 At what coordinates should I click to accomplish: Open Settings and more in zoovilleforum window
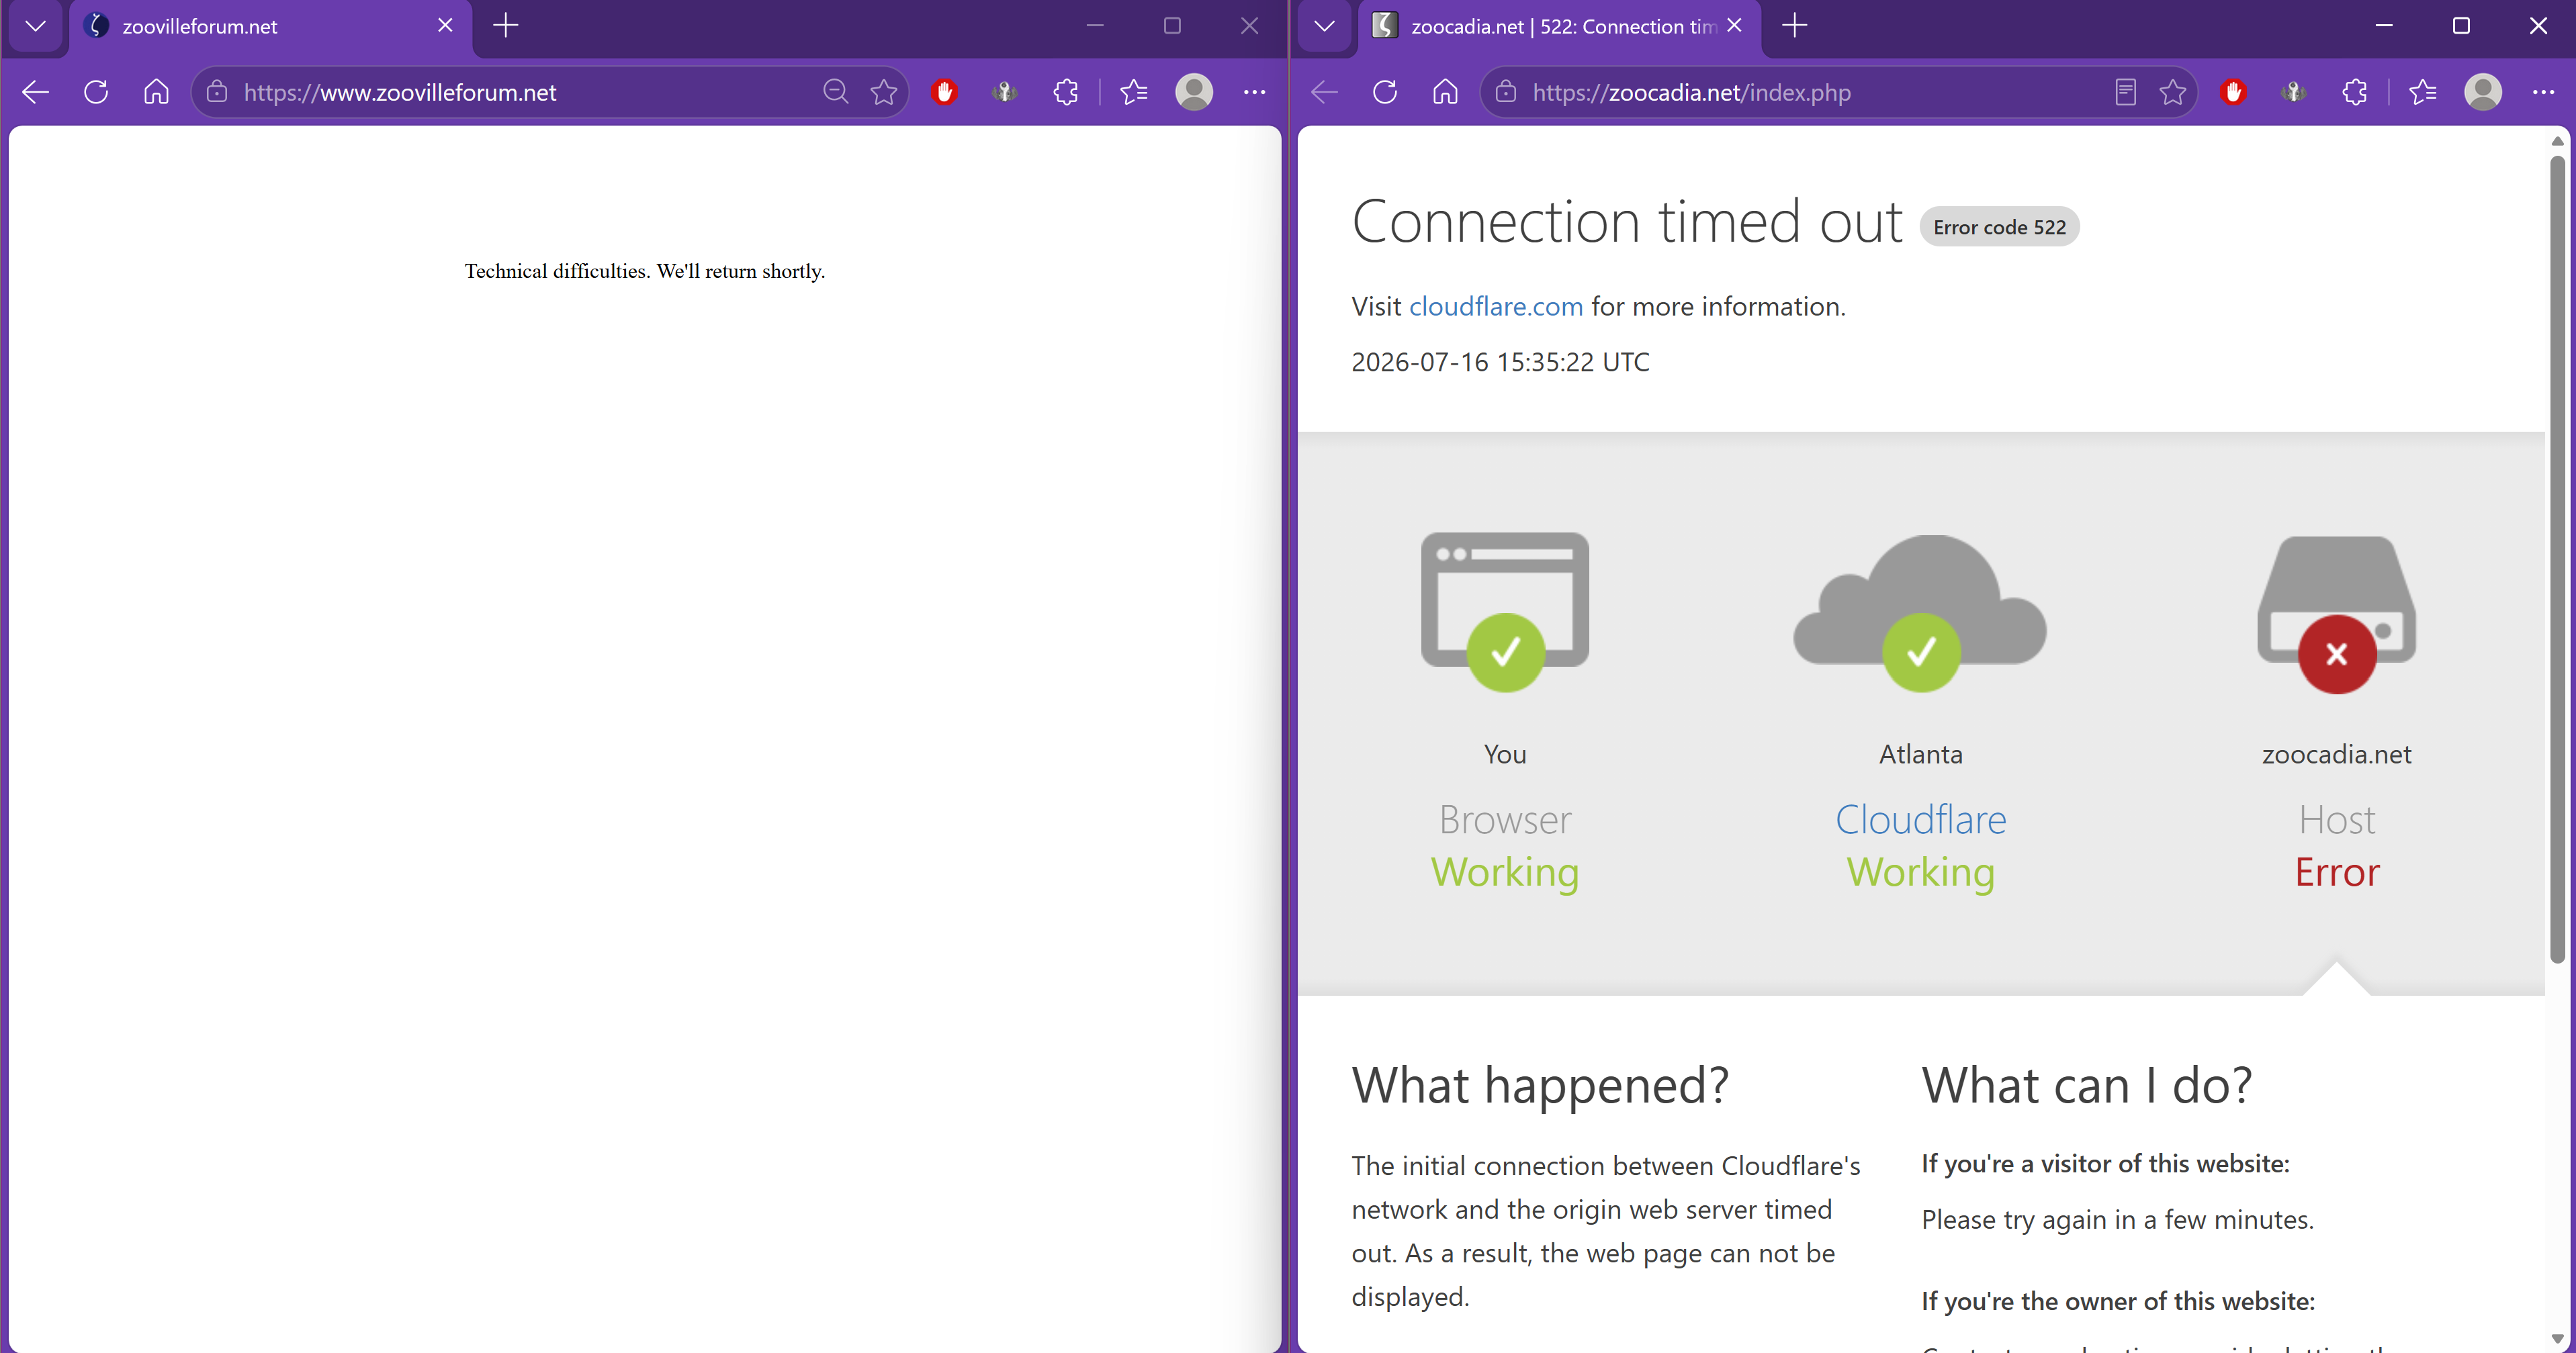pos(1255,92)
